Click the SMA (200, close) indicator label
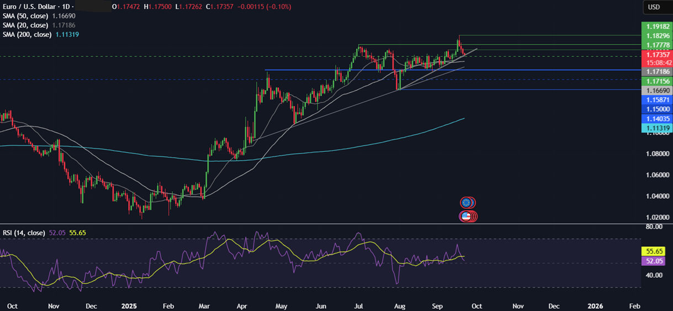The height and width of the screenshot is (311, 673). [x=28, y=35]
